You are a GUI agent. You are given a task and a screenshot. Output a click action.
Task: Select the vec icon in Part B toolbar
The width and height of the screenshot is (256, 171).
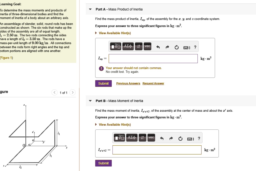click(151, 137)
